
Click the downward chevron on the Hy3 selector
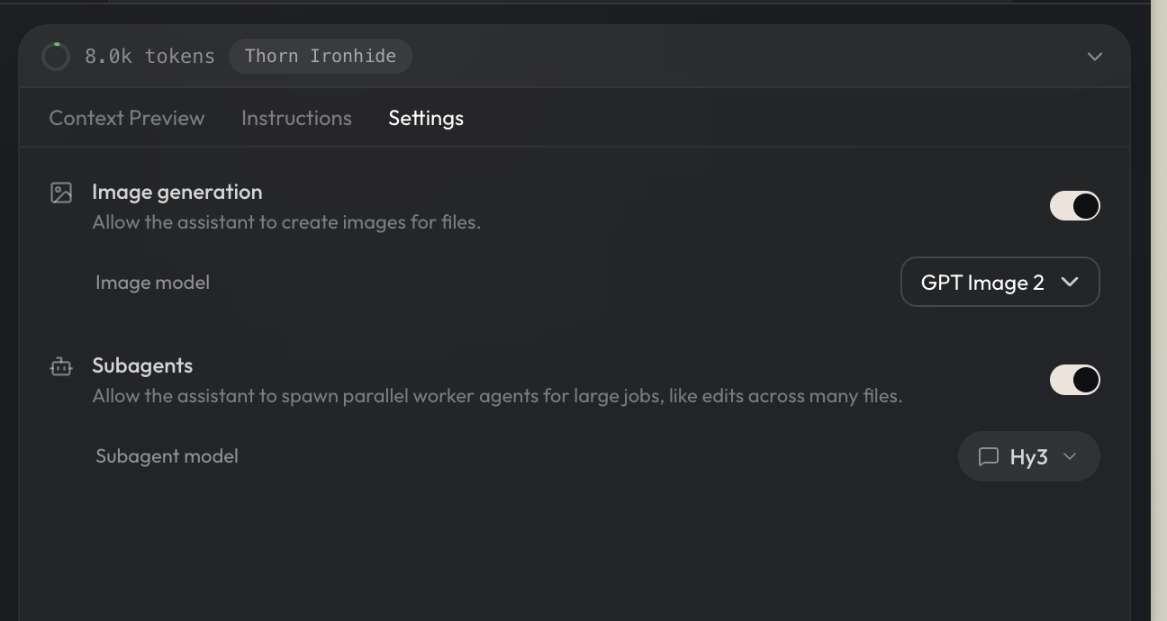point(1070,456)
